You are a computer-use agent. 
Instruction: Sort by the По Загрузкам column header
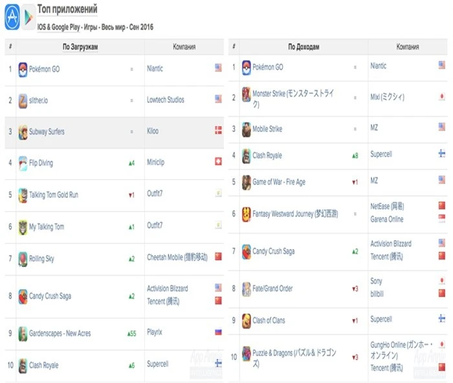pyautogui.click(x=80, y=47)
